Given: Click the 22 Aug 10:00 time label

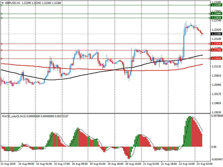Looking at the screenshot, I should [x=187, y=164].
